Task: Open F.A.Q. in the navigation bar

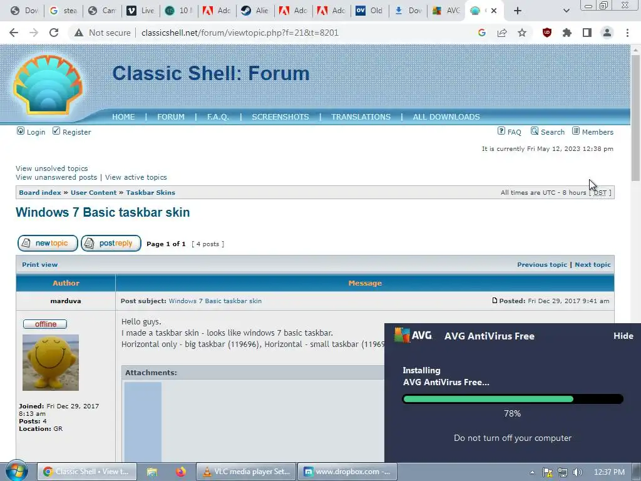Action: 218,117
